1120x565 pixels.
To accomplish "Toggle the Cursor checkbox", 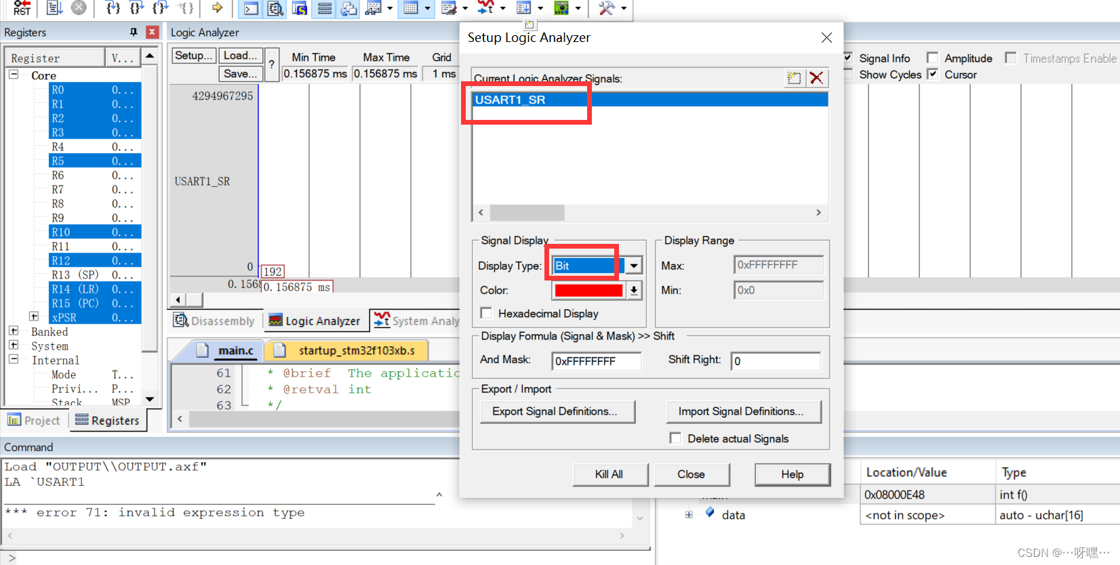I will point(933,74).
